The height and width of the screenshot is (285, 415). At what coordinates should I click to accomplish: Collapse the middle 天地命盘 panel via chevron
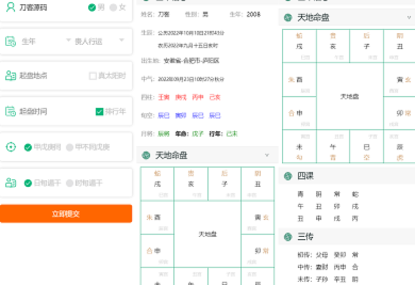tap(267, 155)
